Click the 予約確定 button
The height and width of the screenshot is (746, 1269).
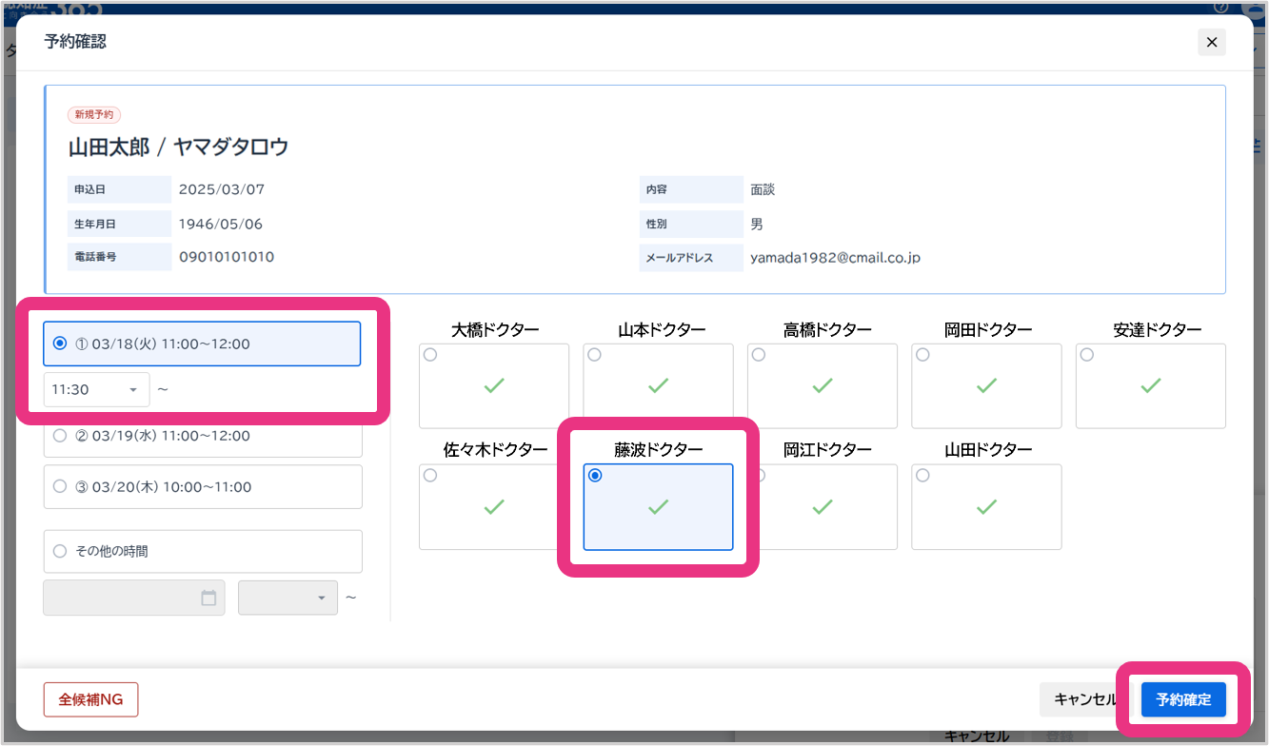click(x=1183, y=699)
